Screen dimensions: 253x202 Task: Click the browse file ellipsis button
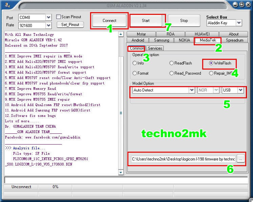point(240,159)
